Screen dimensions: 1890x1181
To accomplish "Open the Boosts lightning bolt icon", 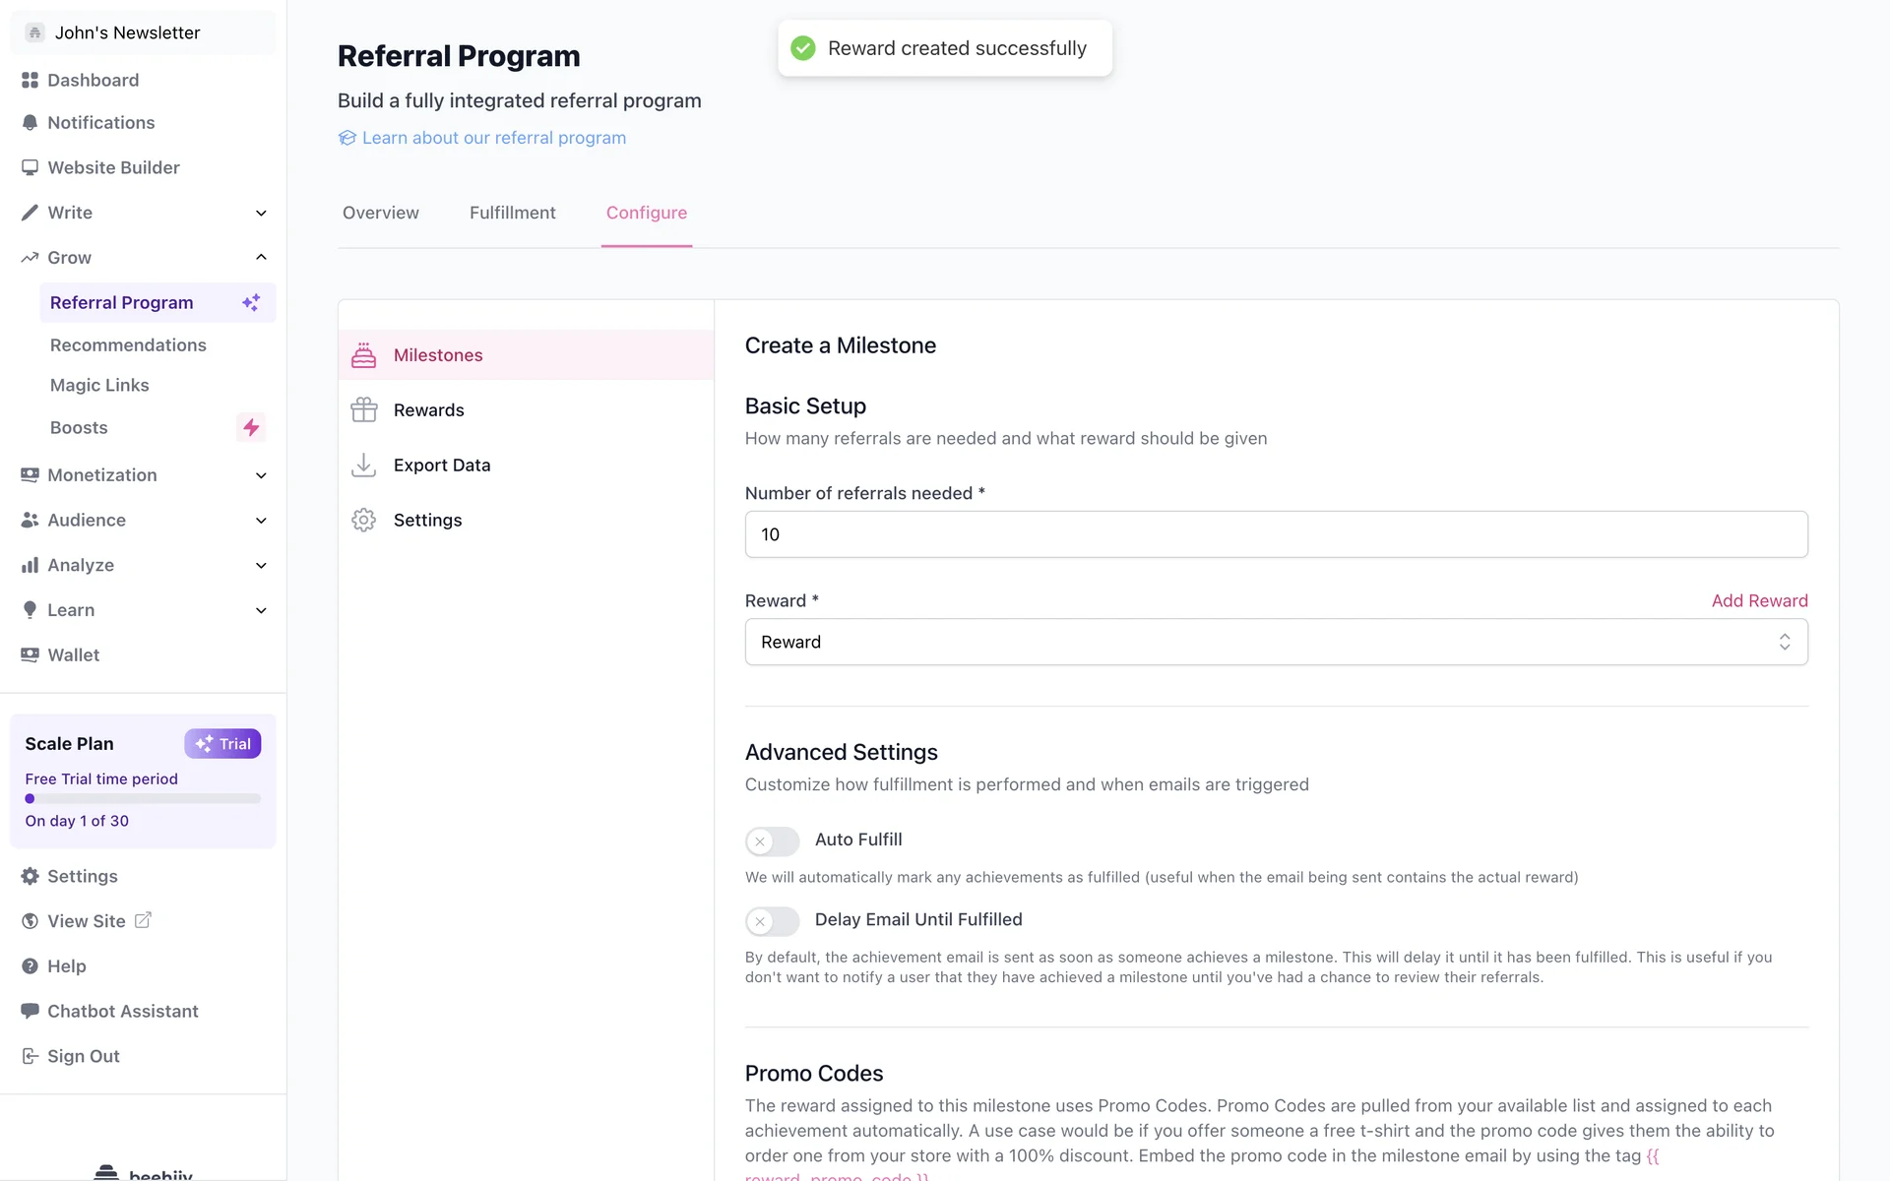I will [x=251, y=427].
